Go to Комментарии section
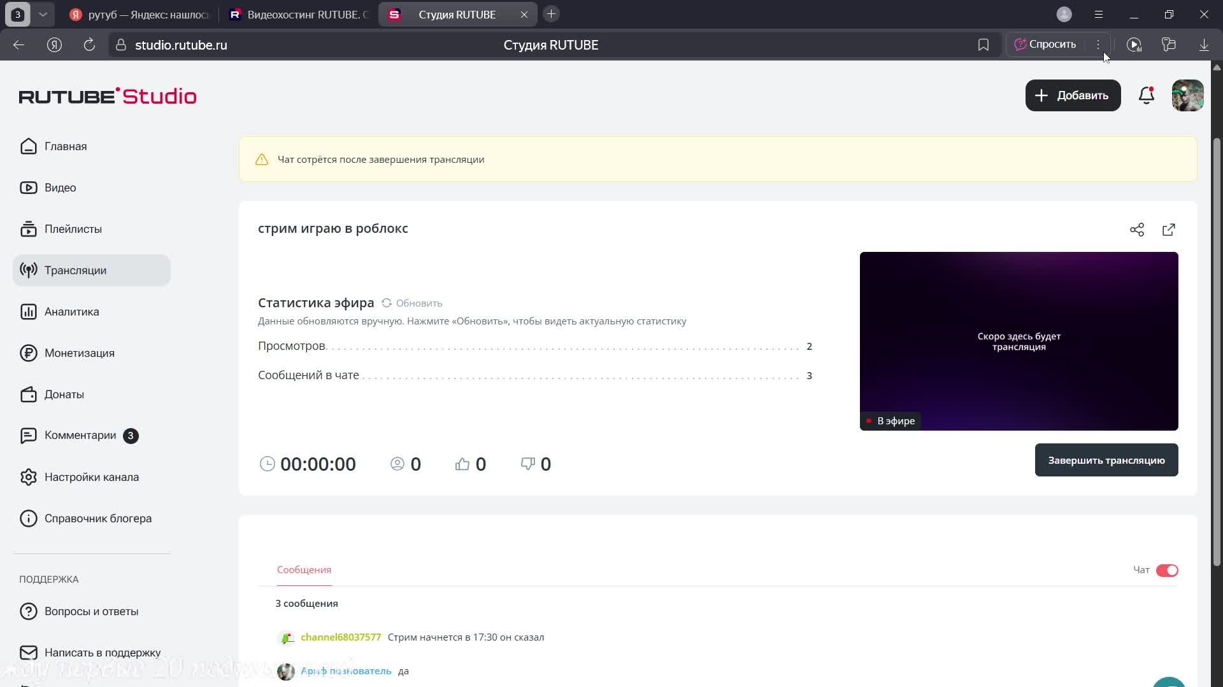Image resolution: width=1223 pixels, height=687 pixels. pyautogui.click(x=80, y=435)
